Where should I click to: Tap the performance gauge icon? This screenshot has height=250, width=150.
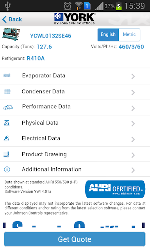click(x=8, y=107)
